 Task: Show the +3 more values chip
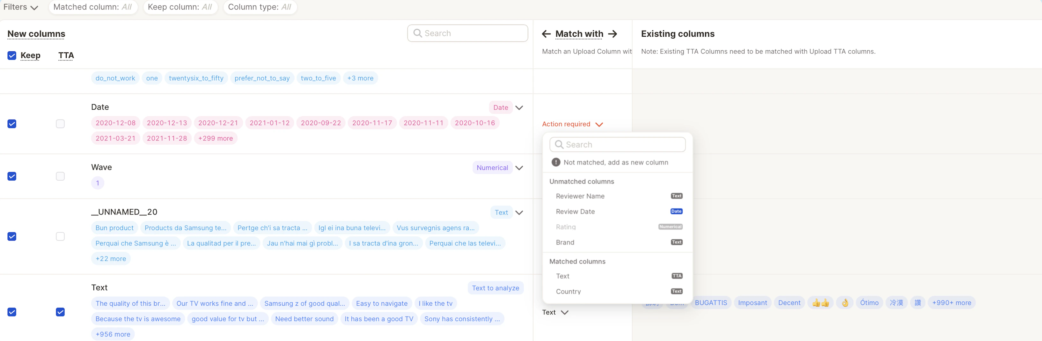tap(360, 78)
